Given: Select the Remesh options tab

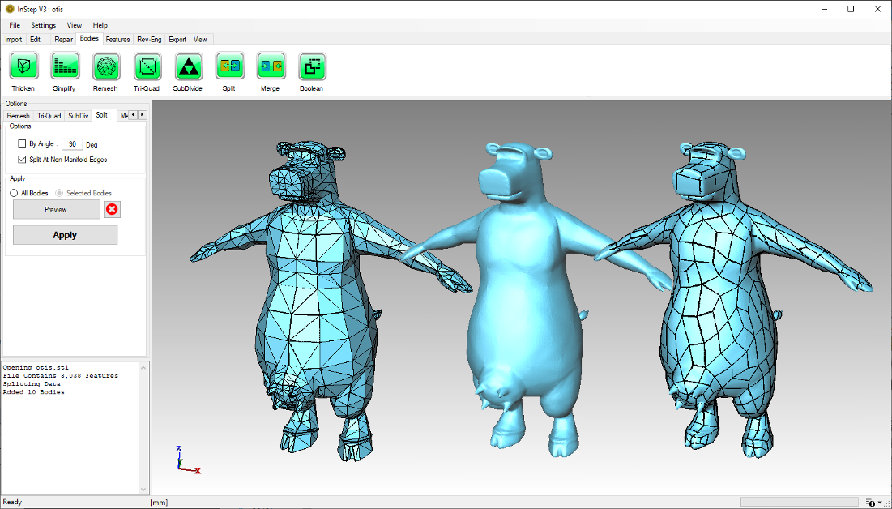Looking at the screenshot, I should click(x=18, y=116).
